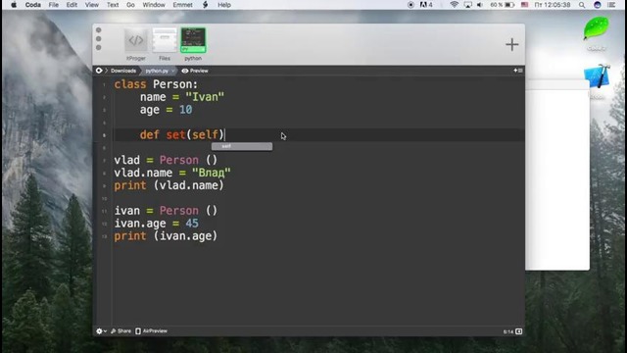The width and height of the screenshot is (627, 353).
Task: Click the ivan = Person () line
Action: tap(166, 211)
